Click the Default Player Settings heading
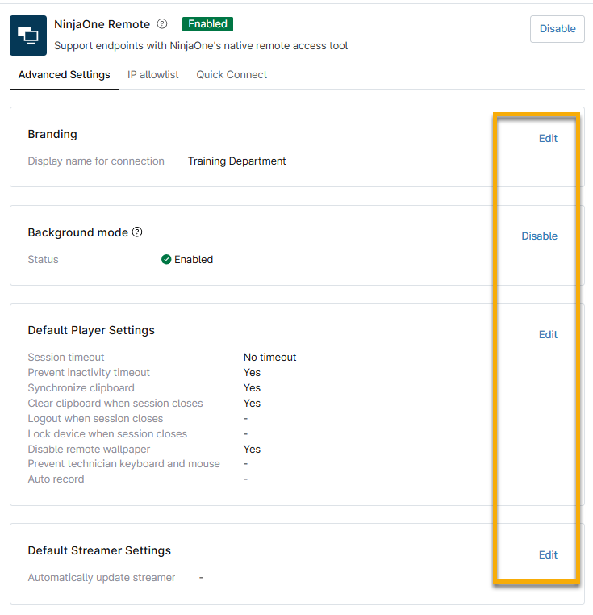The width and height of the screenshot is (593, 615). coord(91,330)
